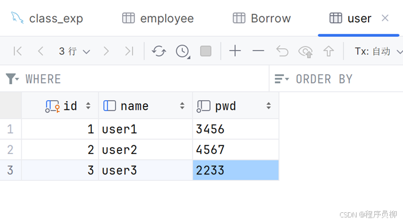This screenshot has height=222, width=403.
Task: Select row number 3 in gutter
Action: (x=10, y=170)
